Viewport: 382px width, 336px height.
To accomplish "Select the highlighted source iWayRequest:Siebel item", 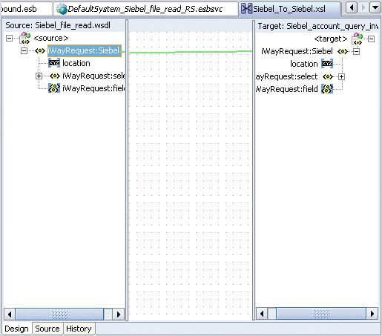I will (x=85, y=50).
